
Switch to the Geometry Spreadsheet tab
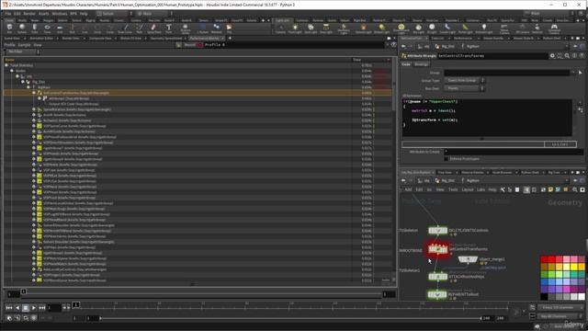166,39
